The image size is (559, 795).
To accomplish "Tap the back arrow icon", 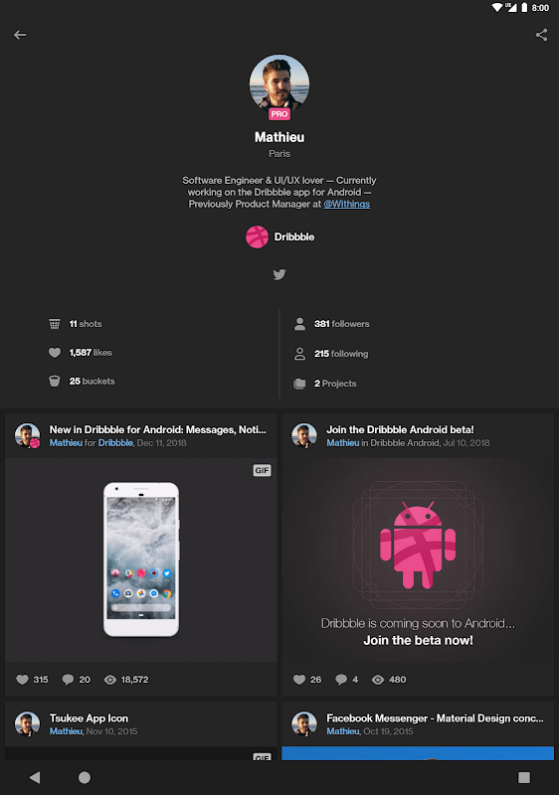I will [x=20, y=35].
